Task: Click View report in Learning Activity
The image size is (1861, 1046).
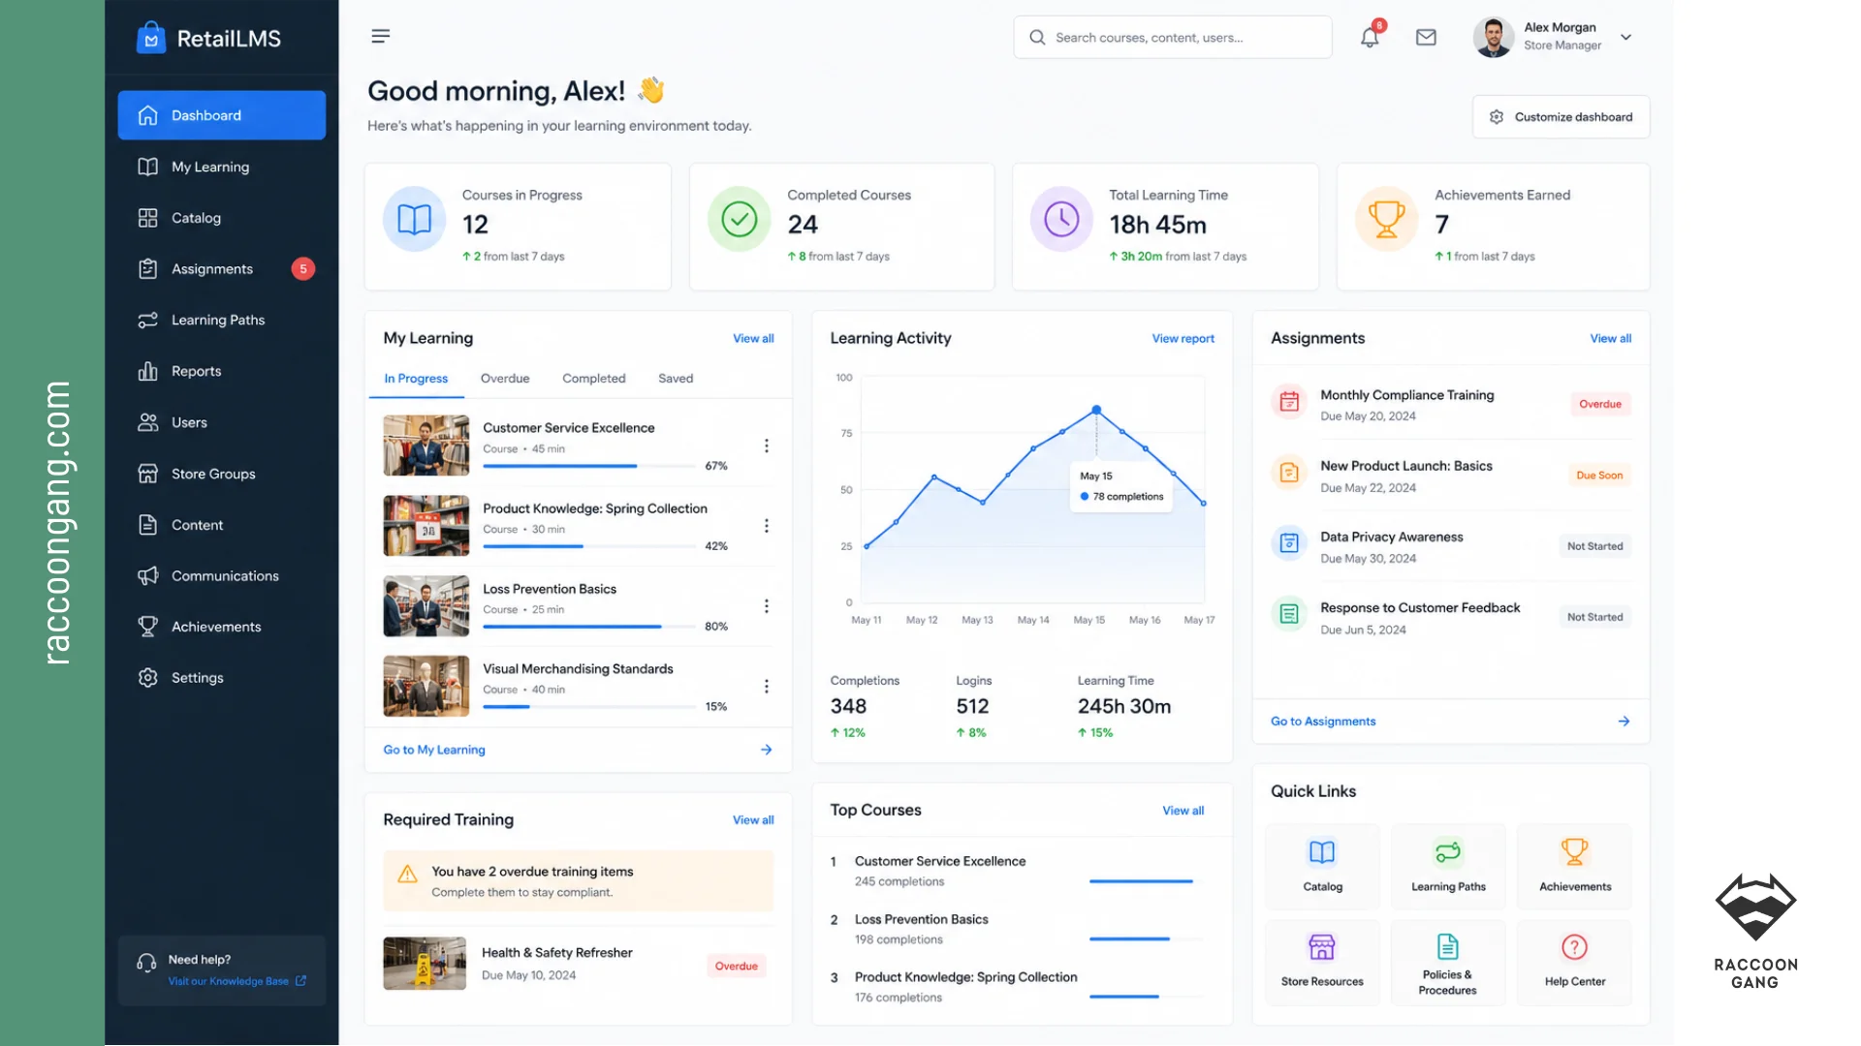Action: coord(1183,339)
